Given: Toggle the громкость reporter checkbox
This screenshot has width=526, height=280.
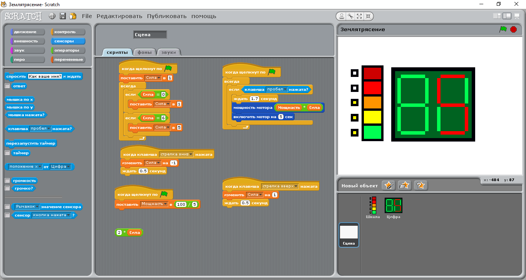Looking at the screenshot, I should point(7,180).
